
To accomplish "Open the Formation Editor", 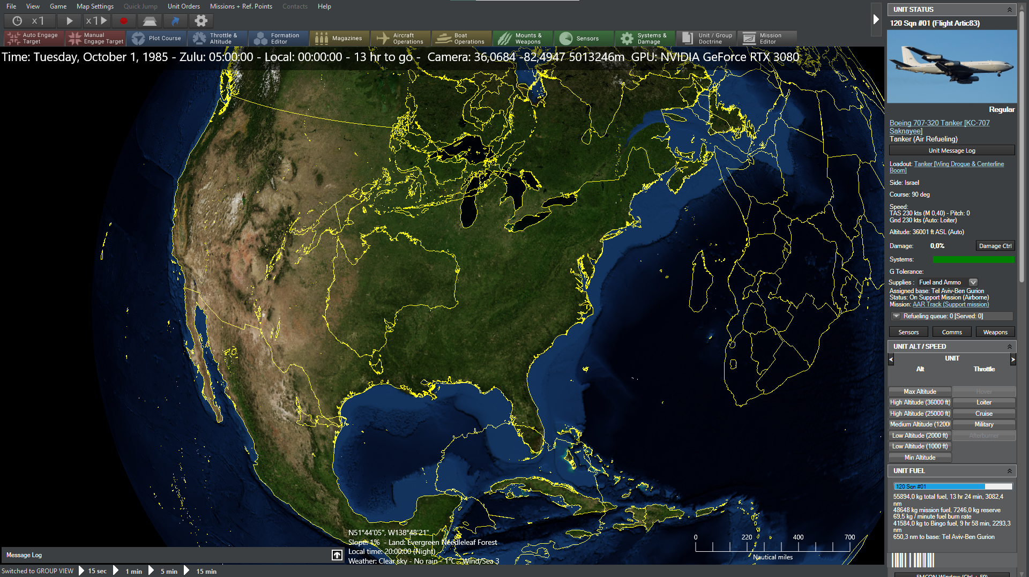I will pos(279,39).
